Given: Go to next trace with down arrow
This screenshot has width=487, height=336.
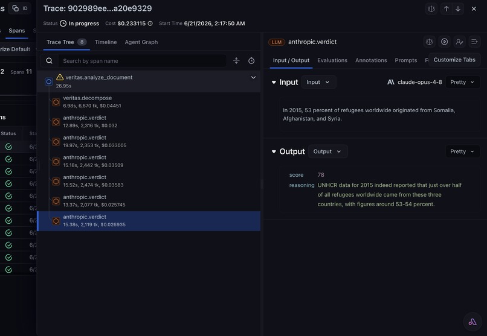Looking at the screenshot, I should tap(458, 8).
